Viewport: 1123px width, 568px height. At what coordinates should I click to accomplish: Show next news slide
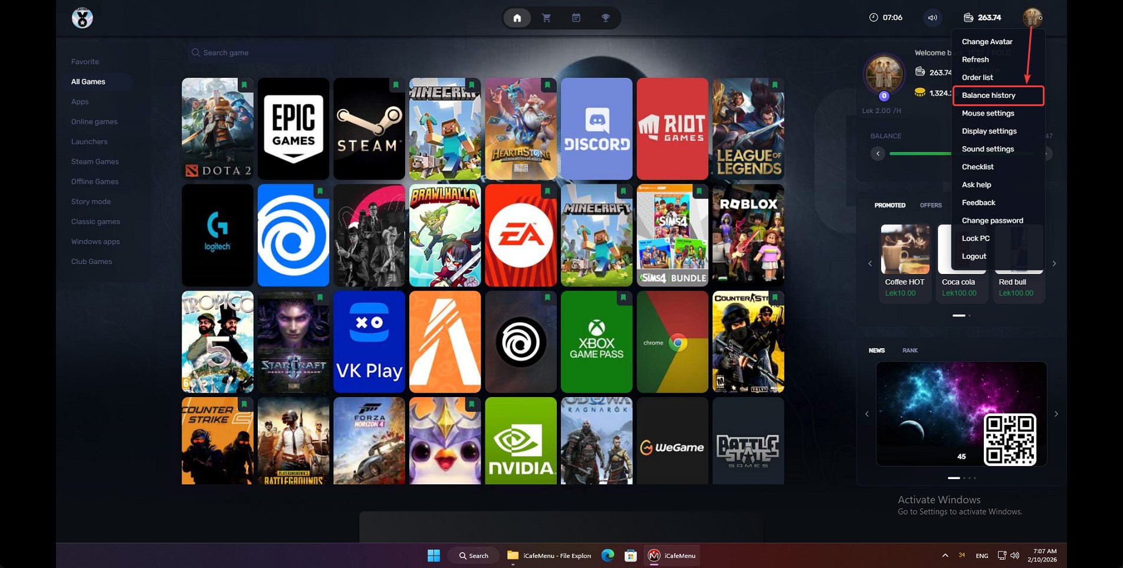(x=1056, y=414)
